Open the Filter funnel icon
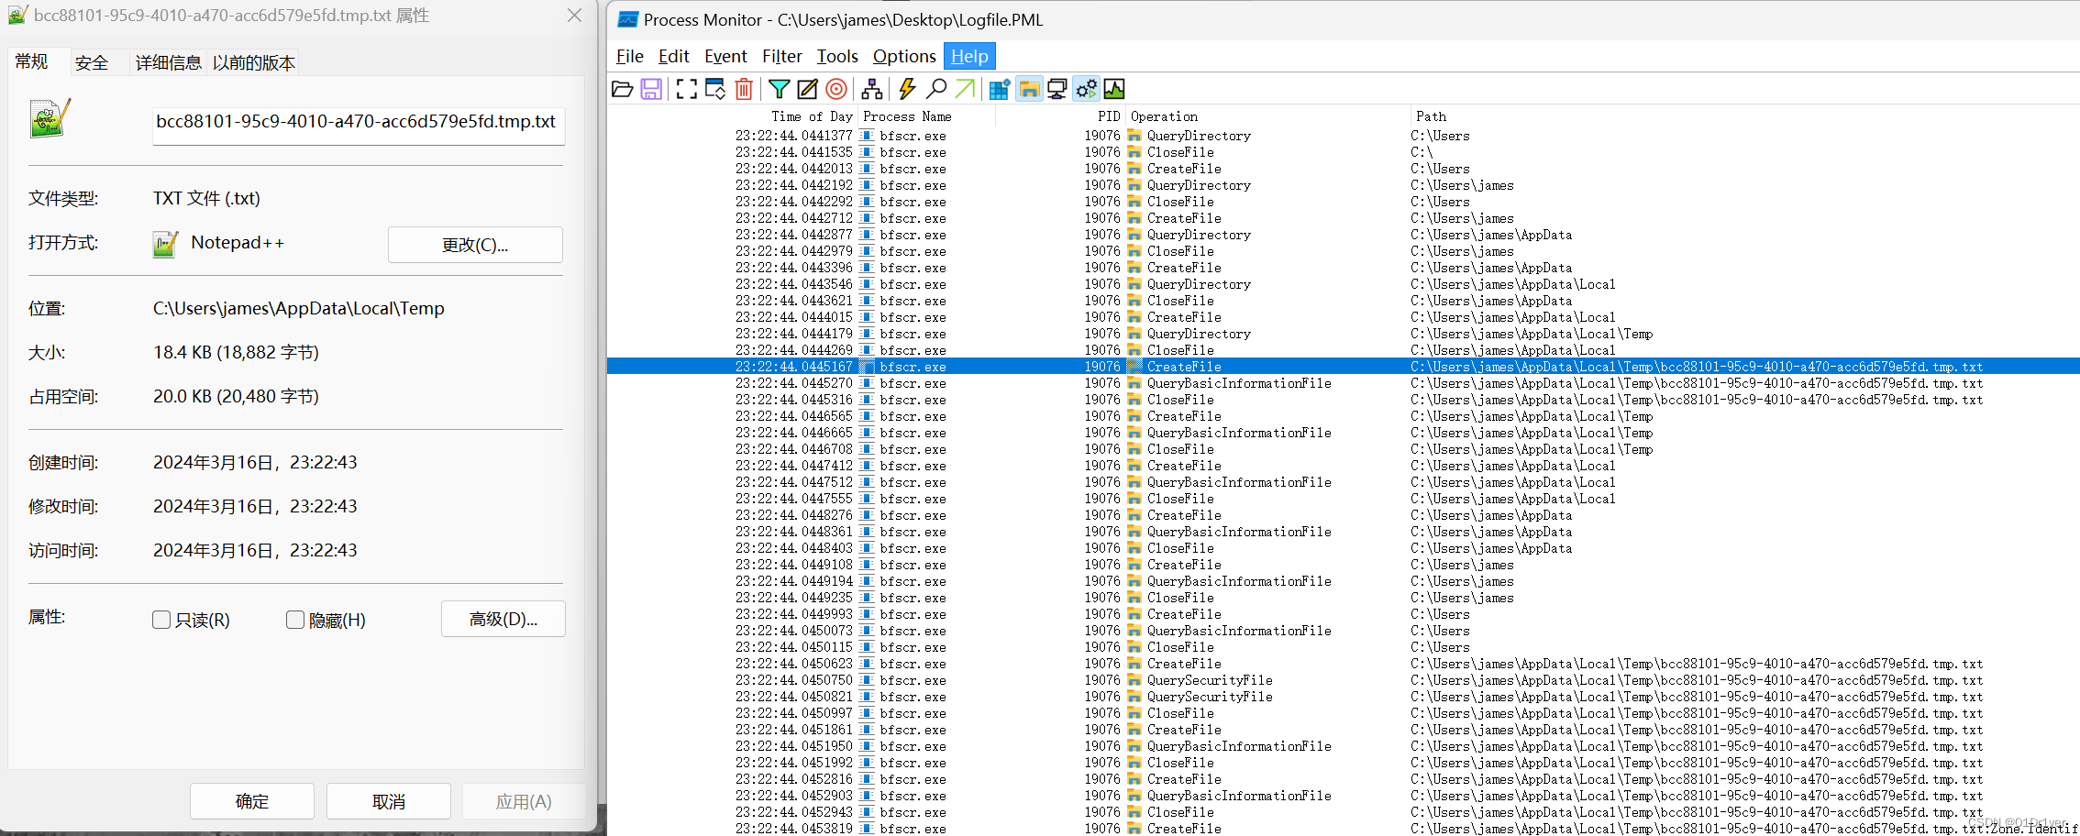 point(779,89)
